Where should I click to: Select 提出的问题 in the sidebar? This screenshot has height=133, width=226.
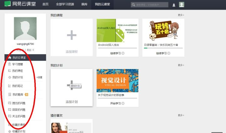(19, 103)
